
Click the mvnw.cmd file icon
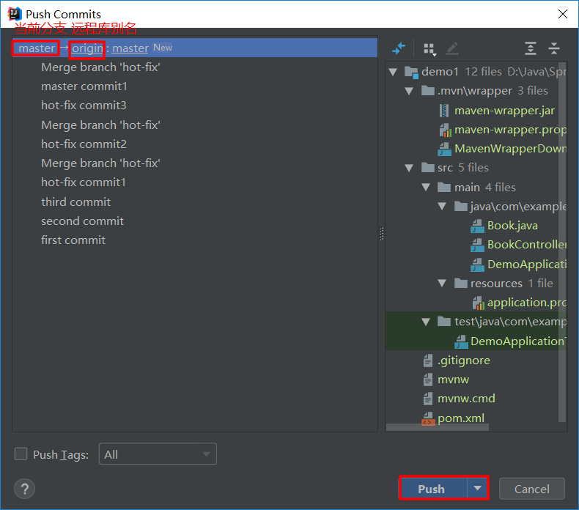click(428, 399)
